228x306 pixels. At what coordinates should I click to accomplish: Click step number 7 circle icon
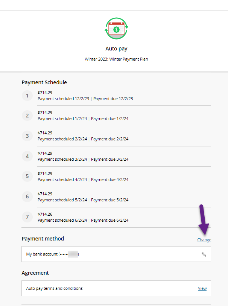point(27,217)
